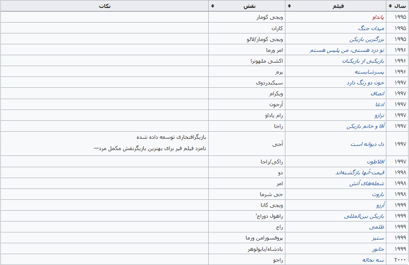Open the سه نخاله film link
Image resolution: width=409 pixels, height=265 pixels.
point(373,260)
